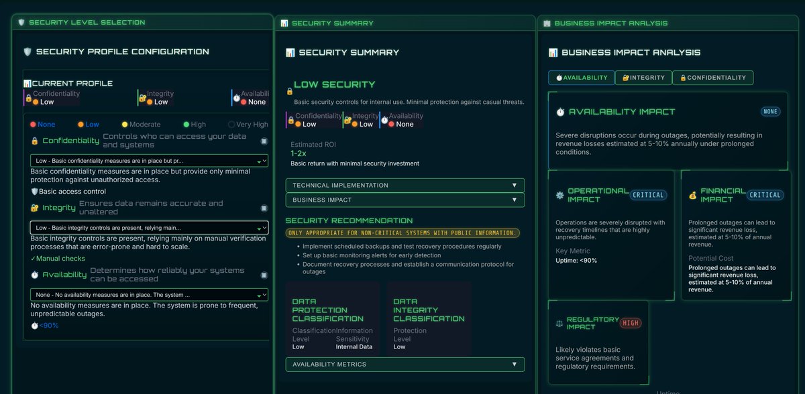Click 'Manual checks' text under Integrity
805x394 pixels.
pyautogui.click(x=60, y=259)
